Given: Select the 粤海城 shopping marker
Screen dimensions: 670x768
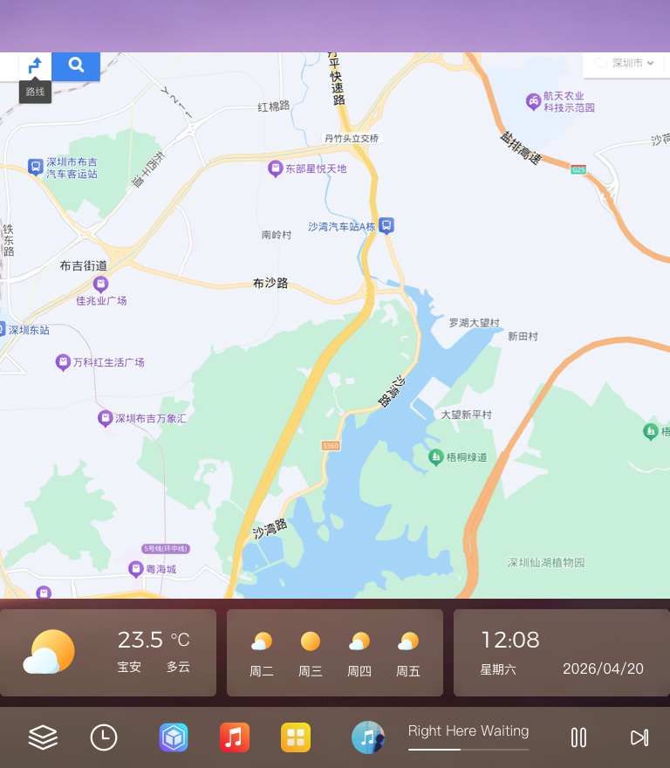Looking at the screenshot, I should point(135,570).
